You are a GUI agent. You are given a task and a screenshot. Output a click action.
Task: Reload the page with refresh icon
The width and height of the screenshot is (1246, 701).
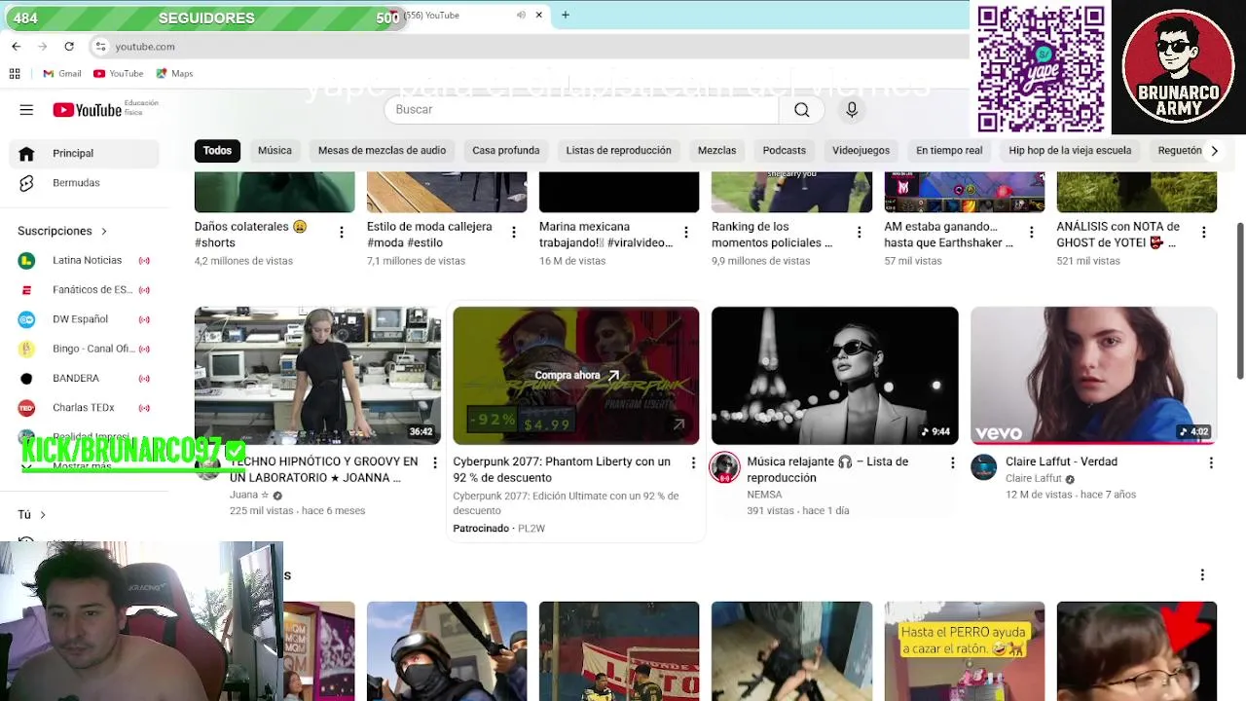coord(69,47)
